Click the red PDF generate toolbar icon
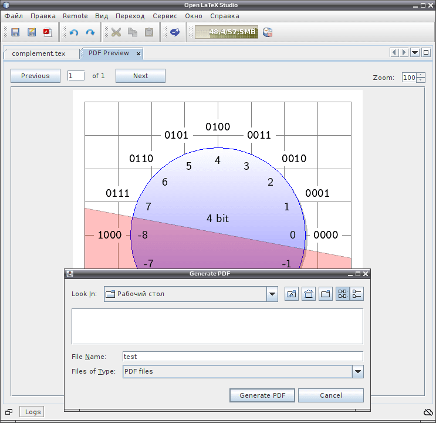 (48, 32)
